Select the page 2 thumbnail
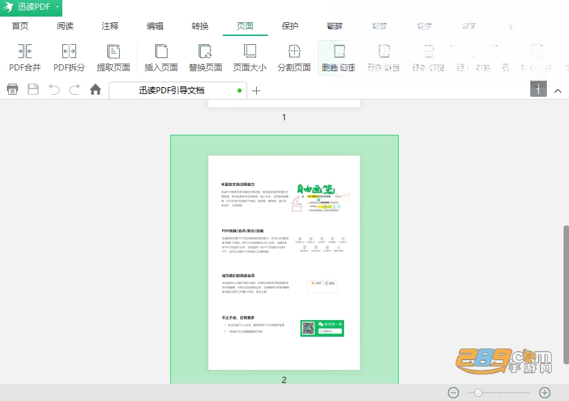569x401 pixels. click(x=284, y=263)
